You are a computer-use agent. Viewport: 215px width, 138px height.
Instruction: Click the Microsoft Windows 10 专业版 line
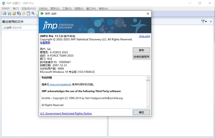pos(67,72)
